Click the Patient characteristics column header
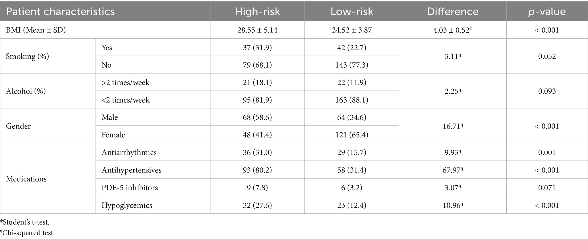The image size is (588, 239). (x=60, y=11)
